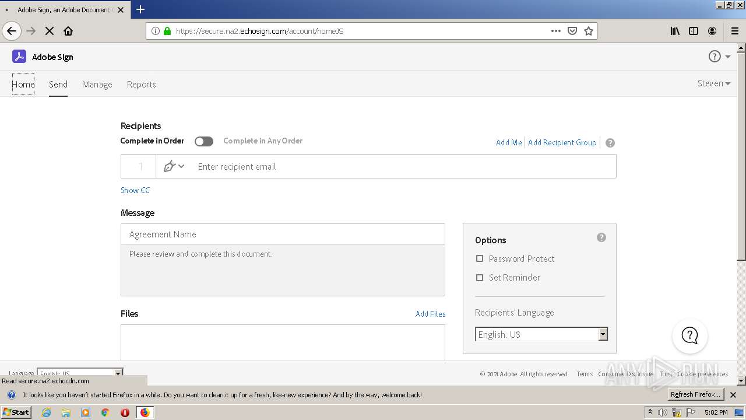
Task: Open Opera from the taskbar
Action: tap(125, 412)
